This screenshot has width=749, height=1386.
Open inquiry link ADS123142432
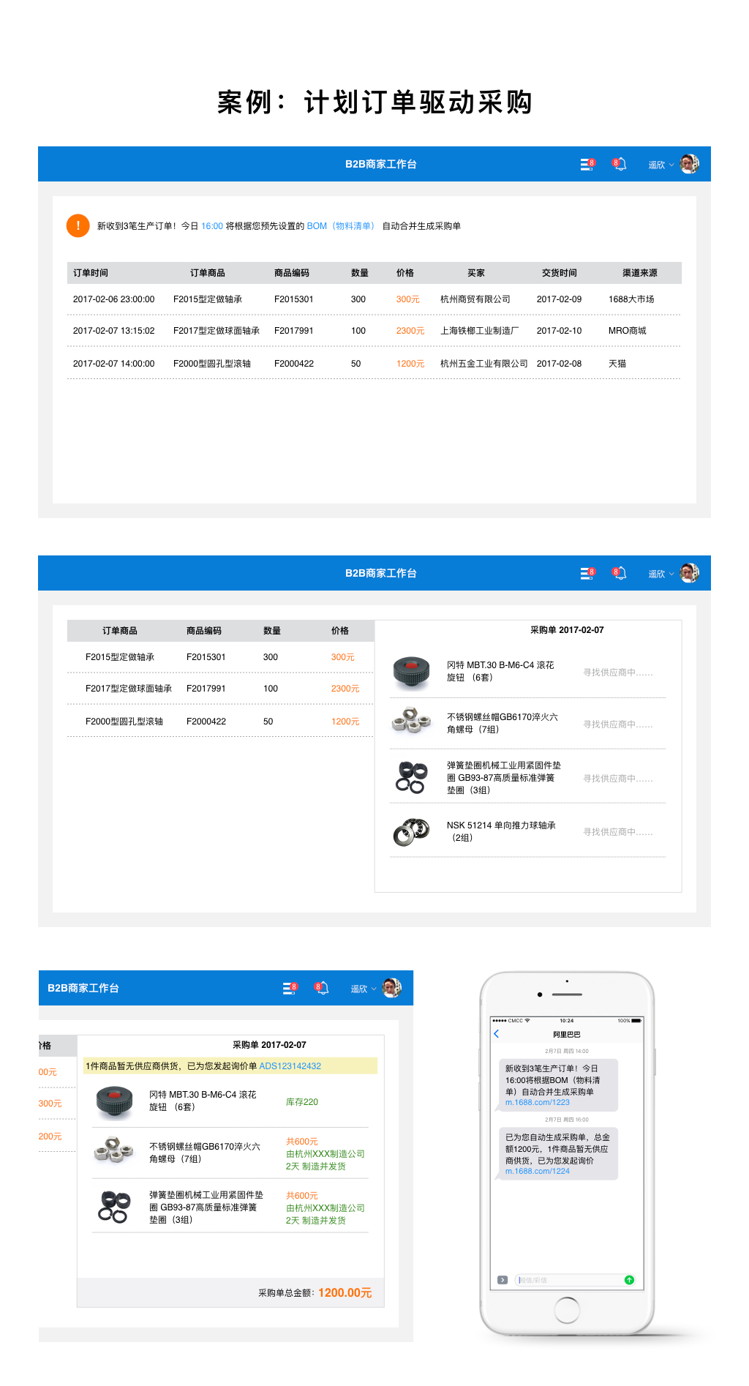290,1066
